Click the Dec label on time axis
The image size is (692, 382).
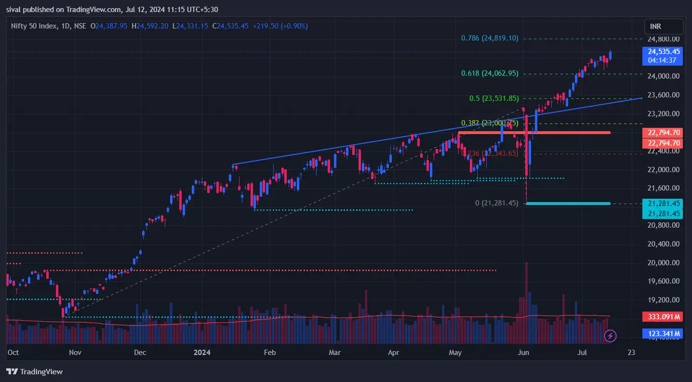(x=140, y=353)
